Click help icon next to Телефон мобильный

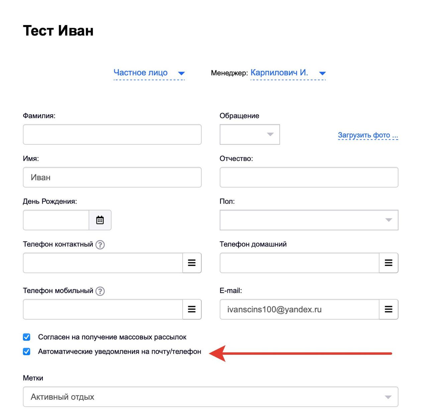100,291
